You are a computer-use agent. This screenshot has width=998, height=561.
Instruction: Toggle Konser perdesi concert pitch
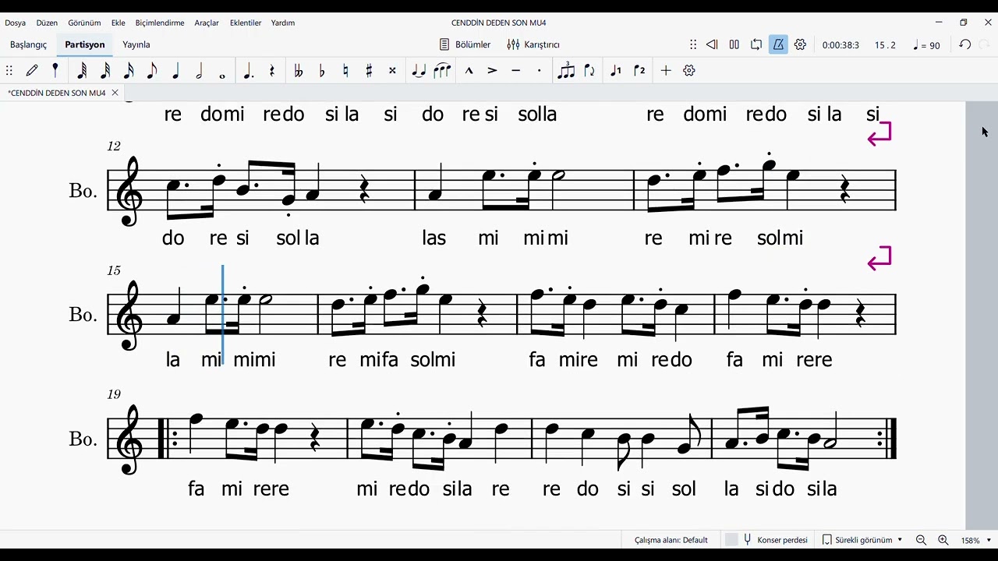(x=766, y=540)
